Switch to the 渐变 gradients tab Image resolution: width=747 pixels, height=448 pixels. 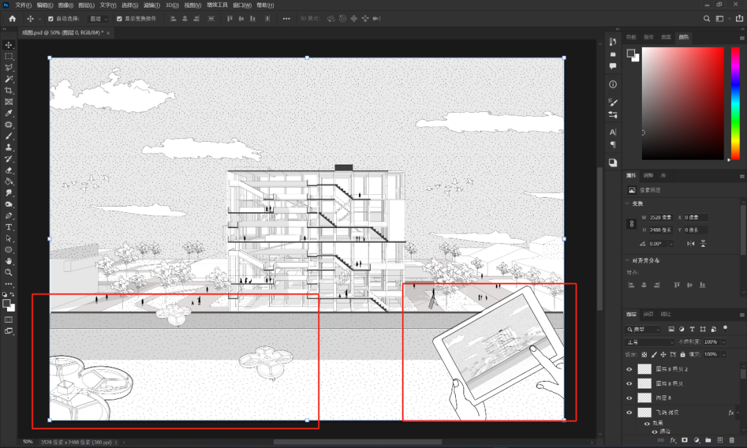click(x=648, y=37)
